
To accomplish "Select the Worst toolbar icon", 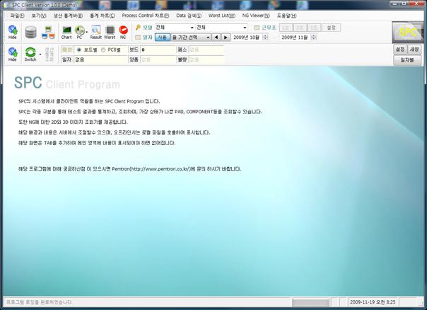I will click(110, 30).
